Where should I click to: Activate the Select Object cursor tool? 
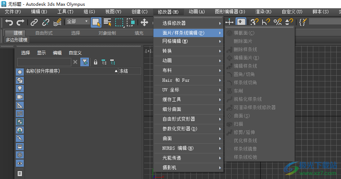[96, 22]
